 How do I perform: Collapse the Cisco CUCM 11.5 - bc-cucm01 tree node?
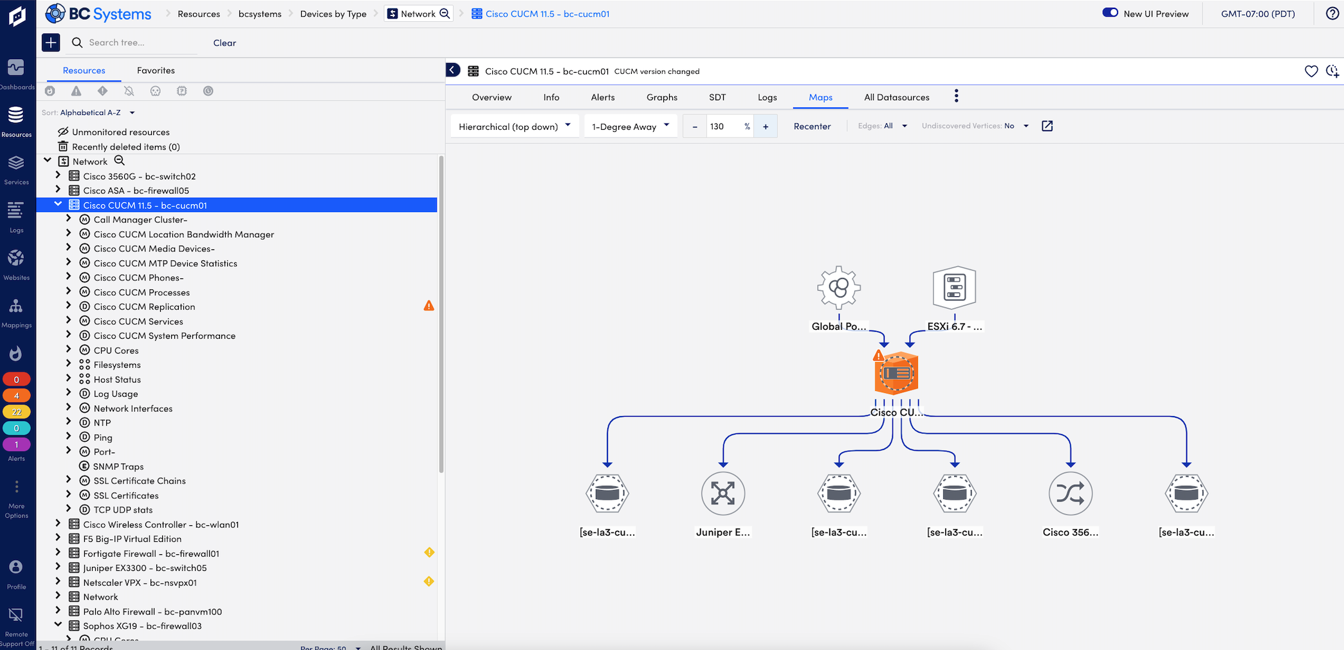tap(58, 204)
